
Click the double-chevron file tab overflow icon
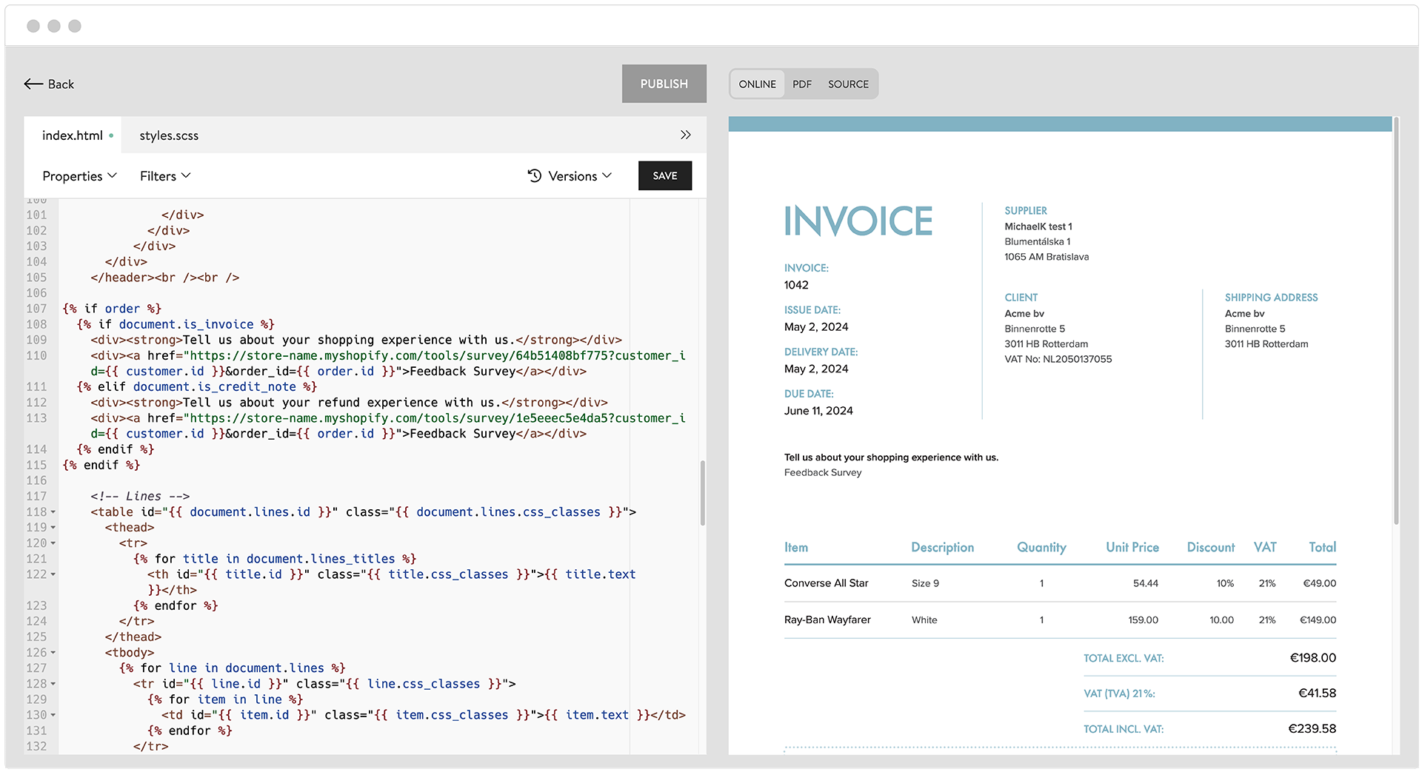685,135
